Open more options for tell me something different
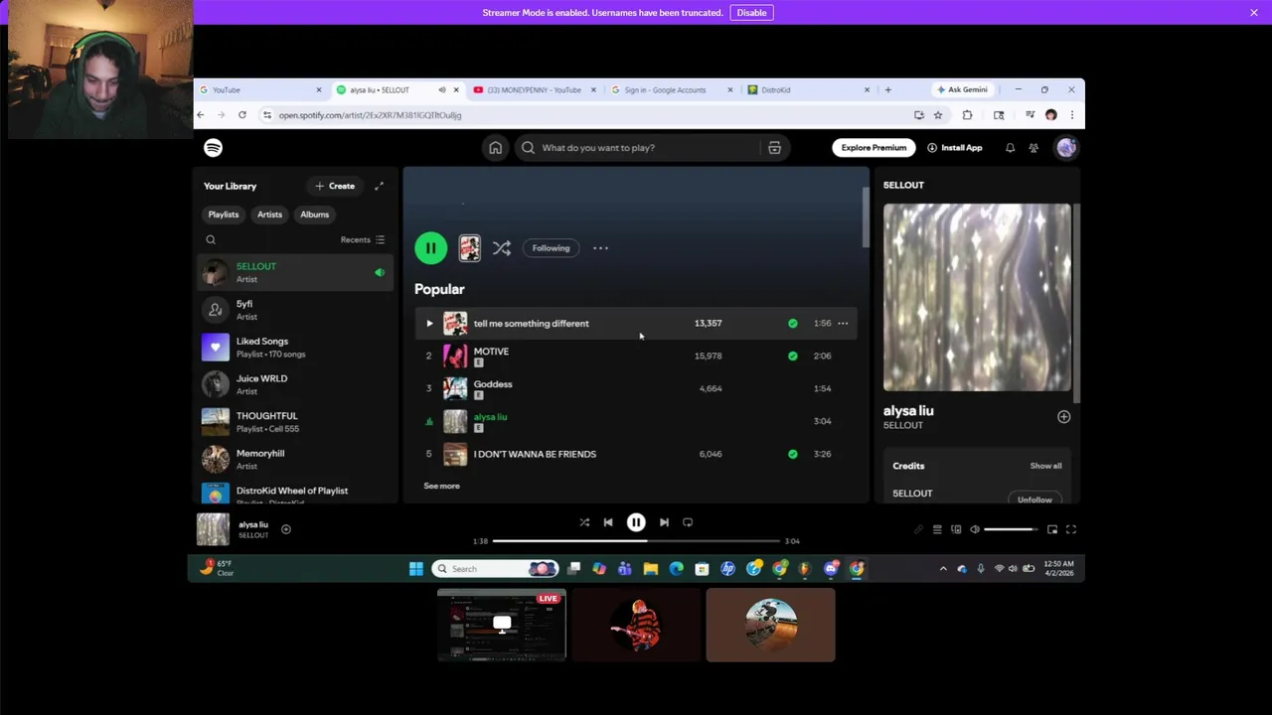Viewport: 1272px width, 715px height. coord(843,323)
